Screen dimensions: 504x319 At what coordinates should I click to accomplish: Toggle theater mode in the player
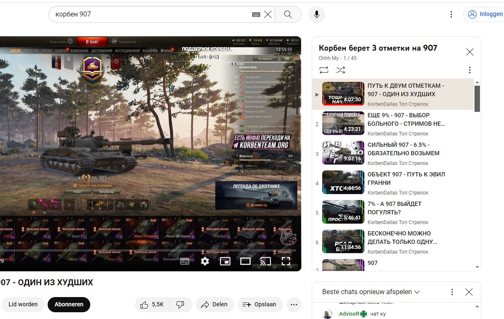click(245, 261)
